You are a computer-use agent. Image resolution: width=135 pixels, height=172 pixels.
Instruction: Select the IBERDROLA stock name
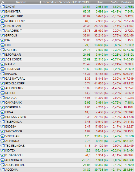[x=13, y=107]
